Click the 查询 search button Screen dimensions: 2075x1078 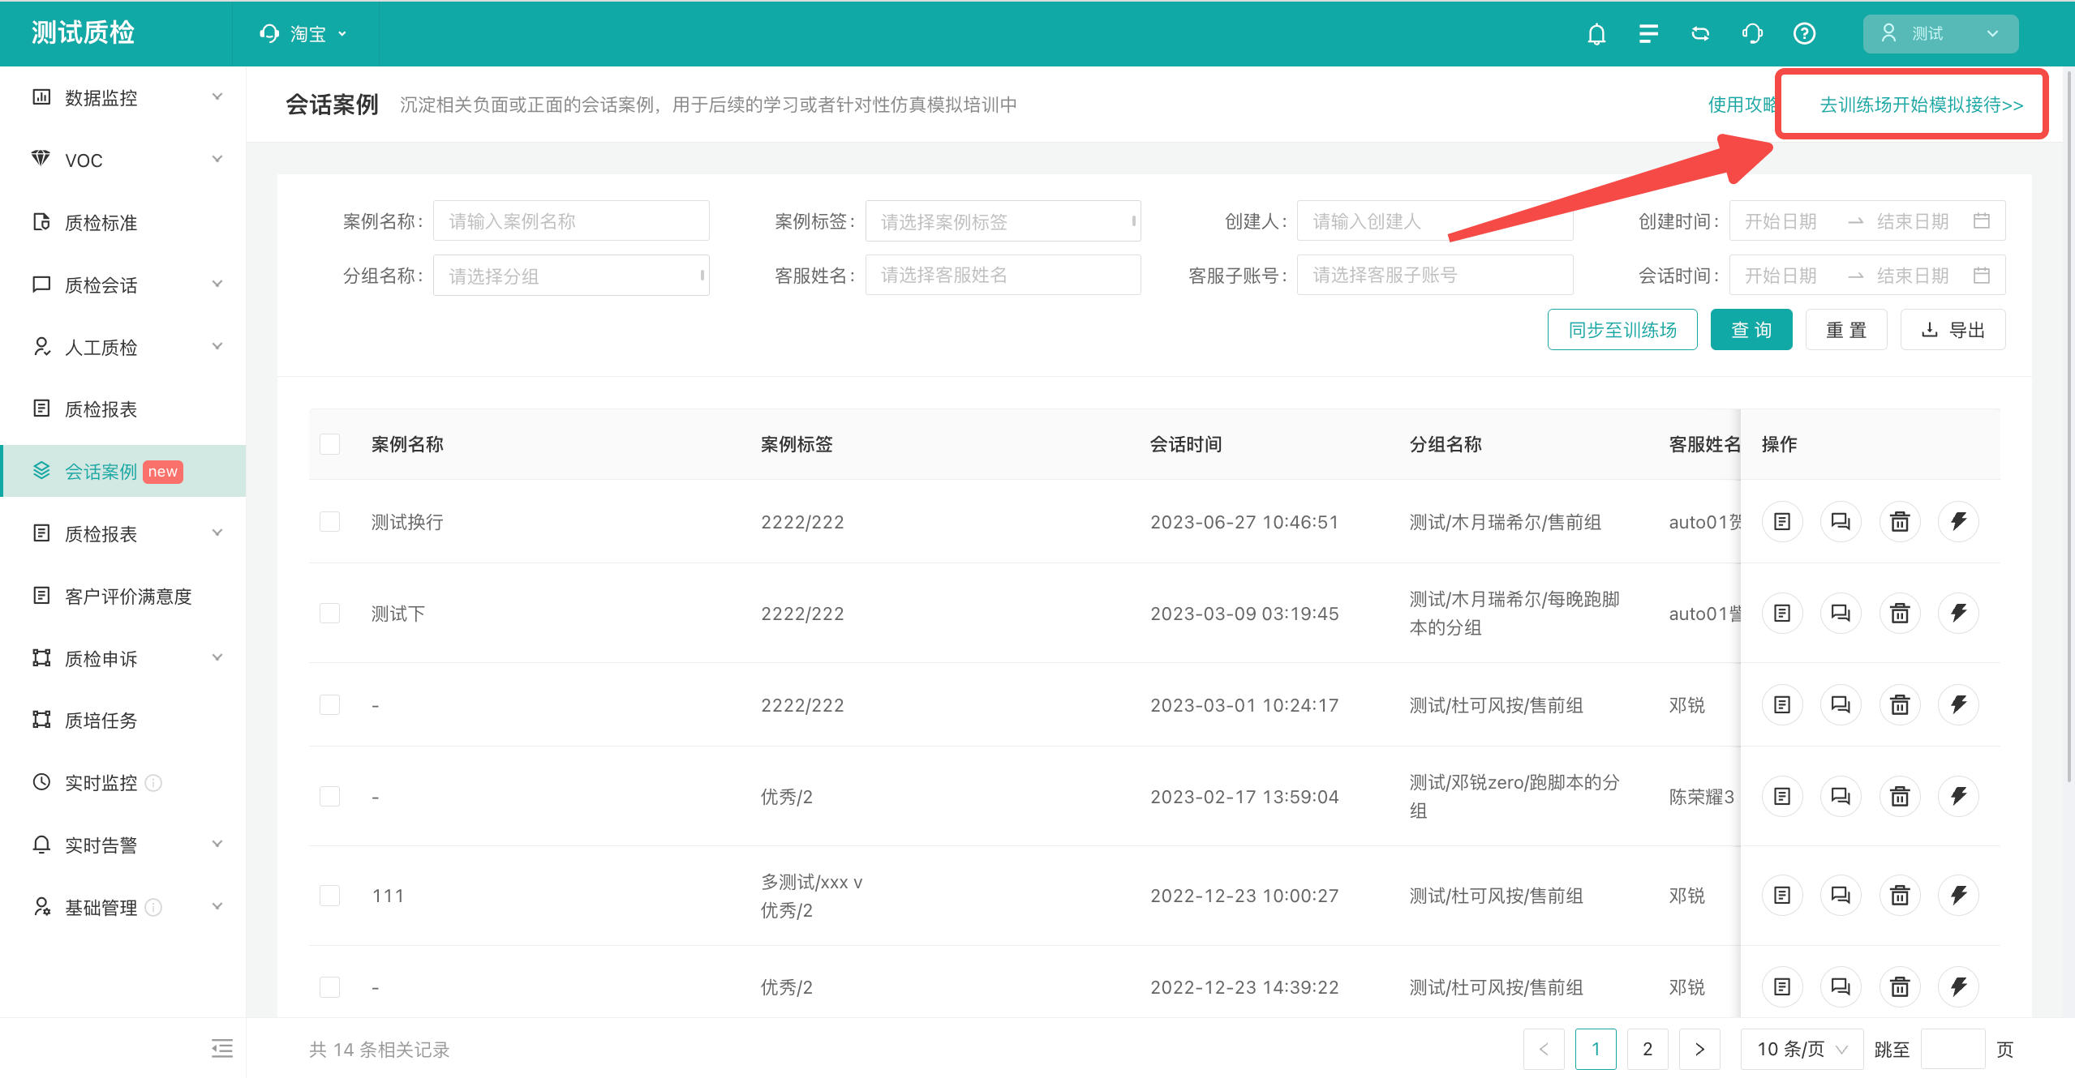coord(1751,330)
